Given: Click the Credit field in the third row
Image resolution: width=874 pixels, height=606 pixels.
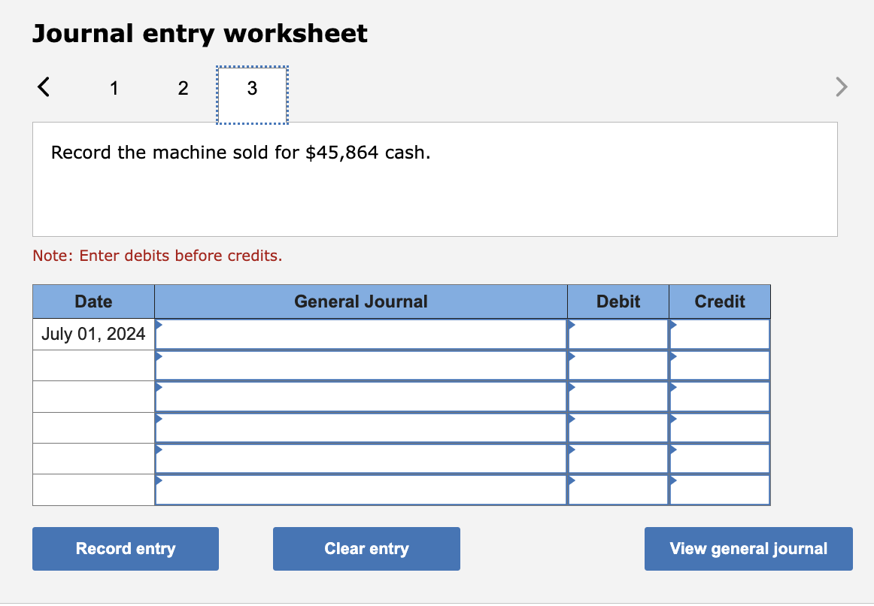Looking at the screenshot, I should click(718, 395).
